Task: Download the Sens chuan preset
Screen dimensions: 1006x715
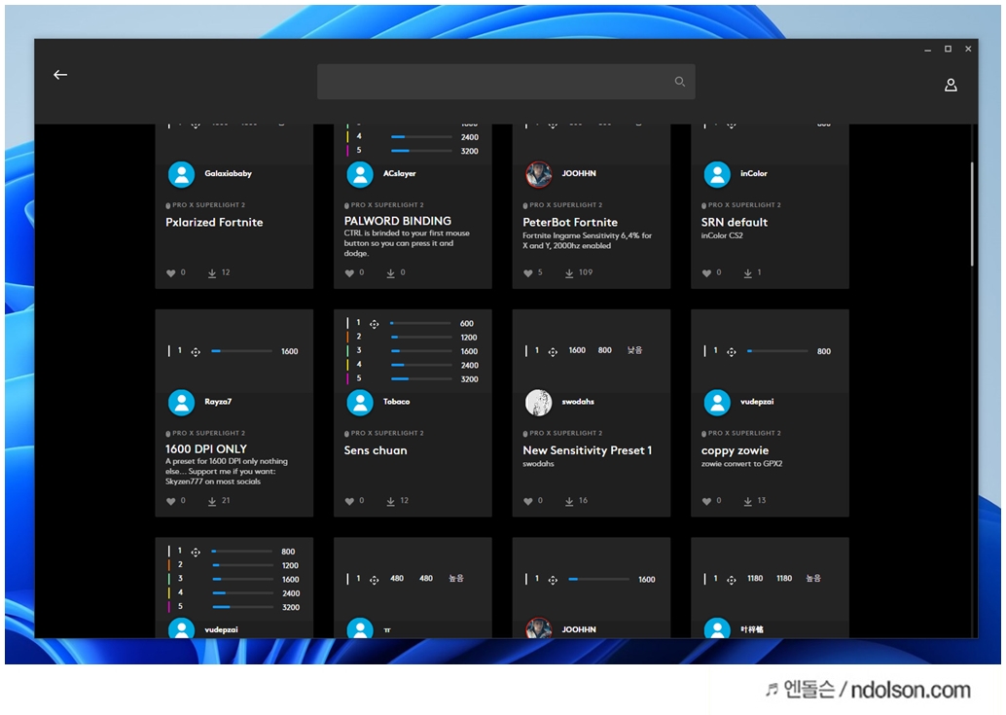Action: [390, 501]
